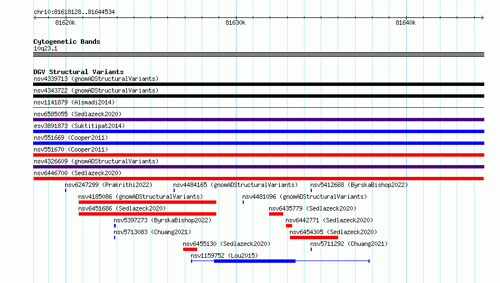Select the nsv1141879 (Alsmadi2014) label

pyautogui.click(x=74, y=102)
